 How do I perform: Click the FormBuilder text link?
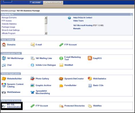point(70,85)
